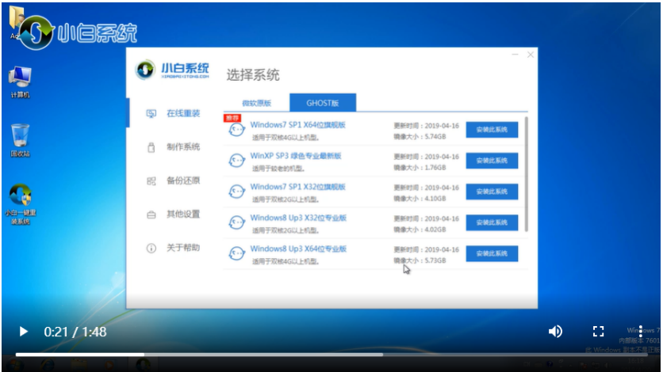Open the 计算机 desktop icon
The width and height of the screenshot is (663, 372).
pos(20,78)
